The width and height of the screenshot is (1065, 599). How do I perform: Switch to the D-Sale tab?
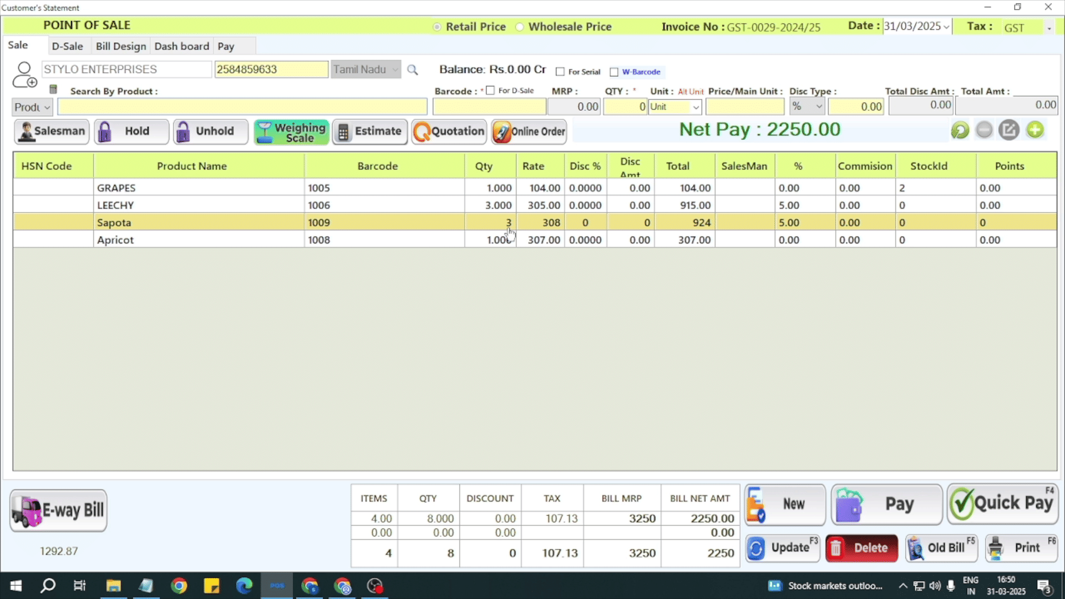pyautogui.click(x=67, y=47)
